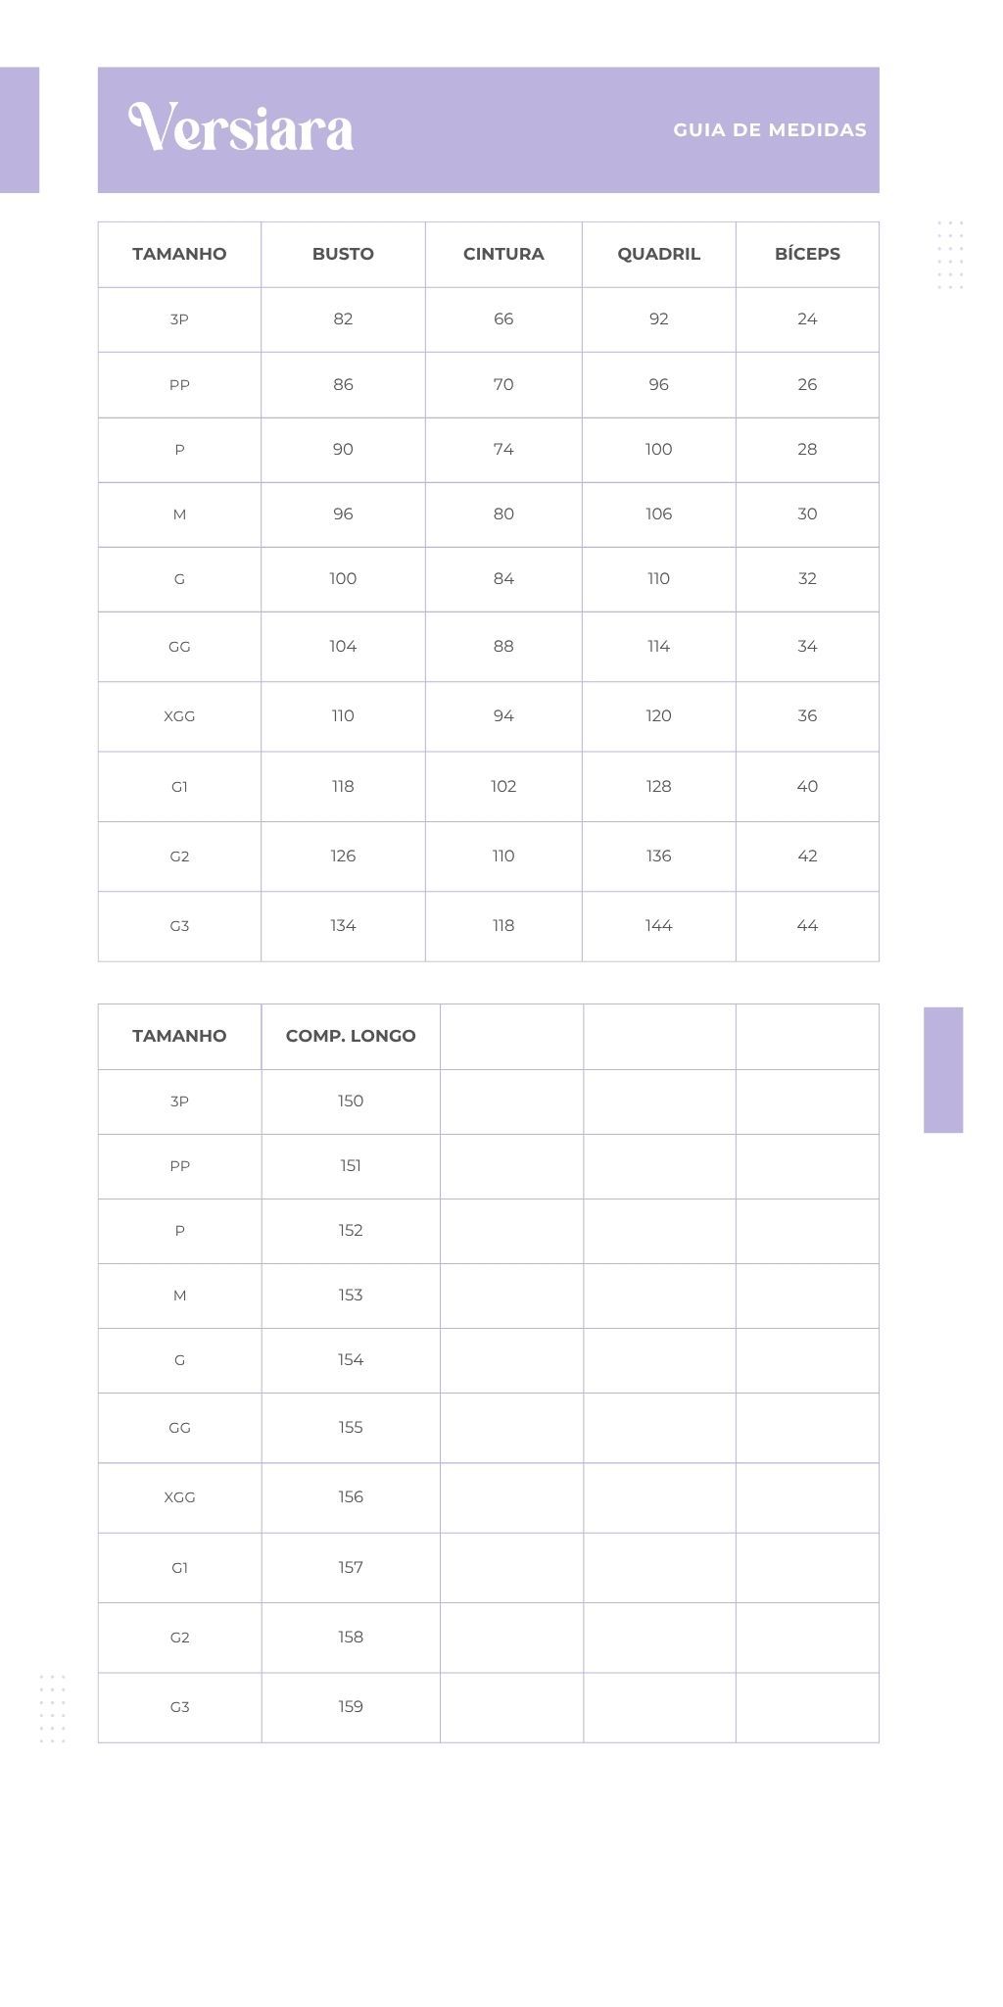Click the Versiara logo
This screenshot has width=1003, height=2007.
pos(241,128)
